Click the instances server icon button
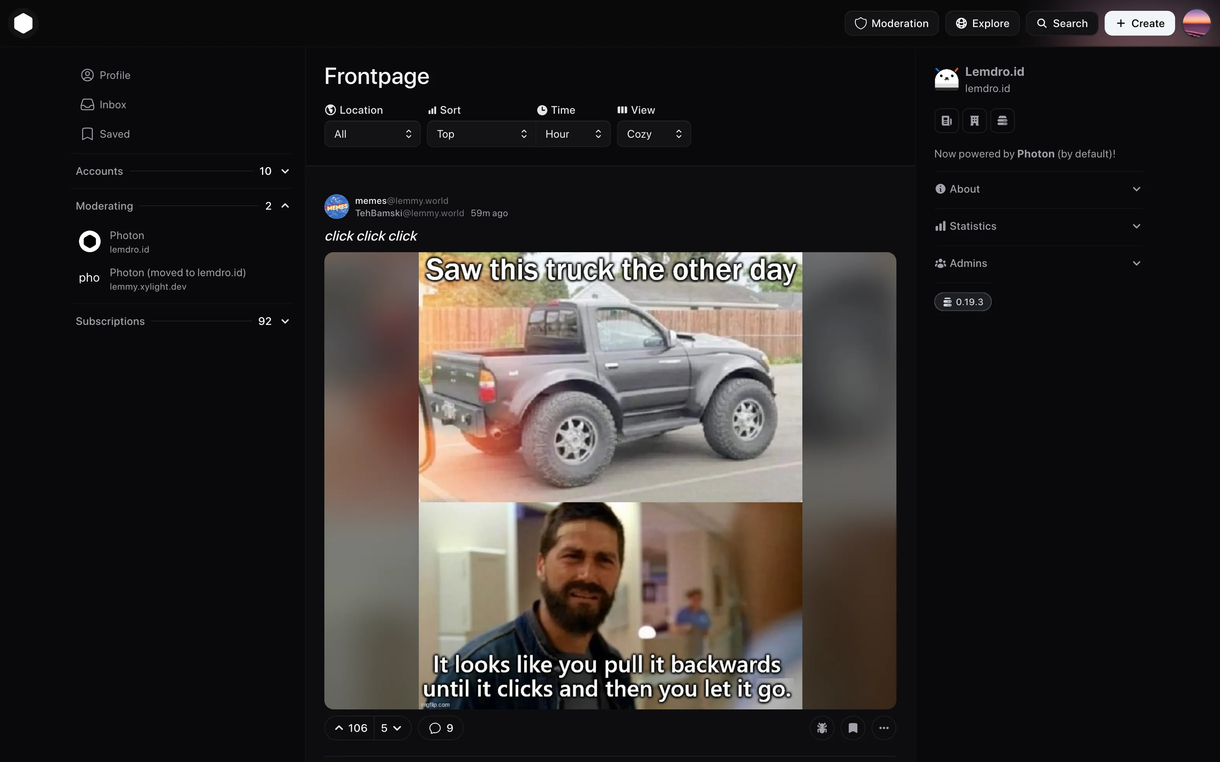The image size is (1220, 762). pyautogui.click(x=1002, y=120)
